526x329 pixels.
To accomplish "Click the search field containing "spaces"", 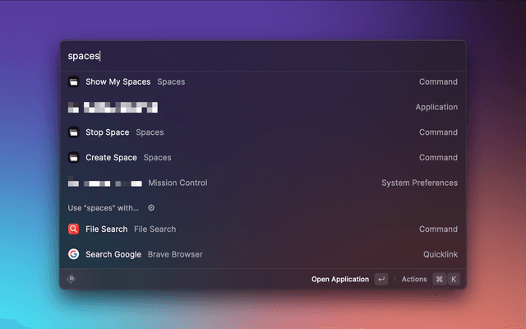I will pyautogui.click(x=263, y=56).
